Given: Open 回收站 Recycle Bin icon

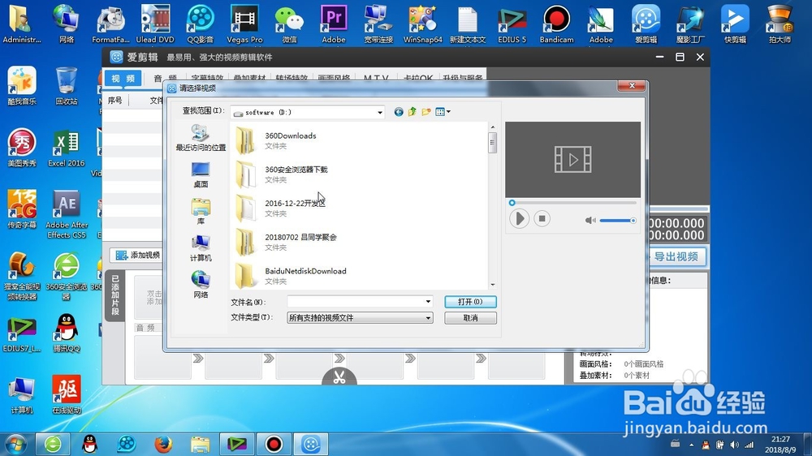Looking at the screenshot, I should pos(67,85).
